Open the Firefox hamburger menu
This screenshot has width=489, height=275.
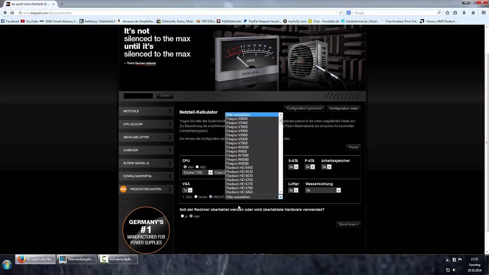point(484,13)
